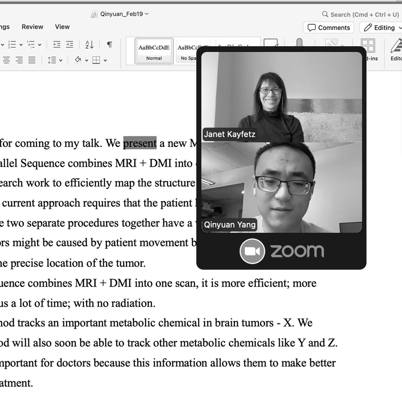Expand the borders dropdown arrow
Viewport: 402px width, 402px height.
pos(105,61)
